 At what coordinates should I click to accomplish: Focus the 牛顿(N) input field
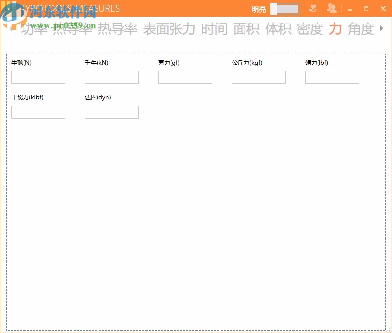point(38,77)
